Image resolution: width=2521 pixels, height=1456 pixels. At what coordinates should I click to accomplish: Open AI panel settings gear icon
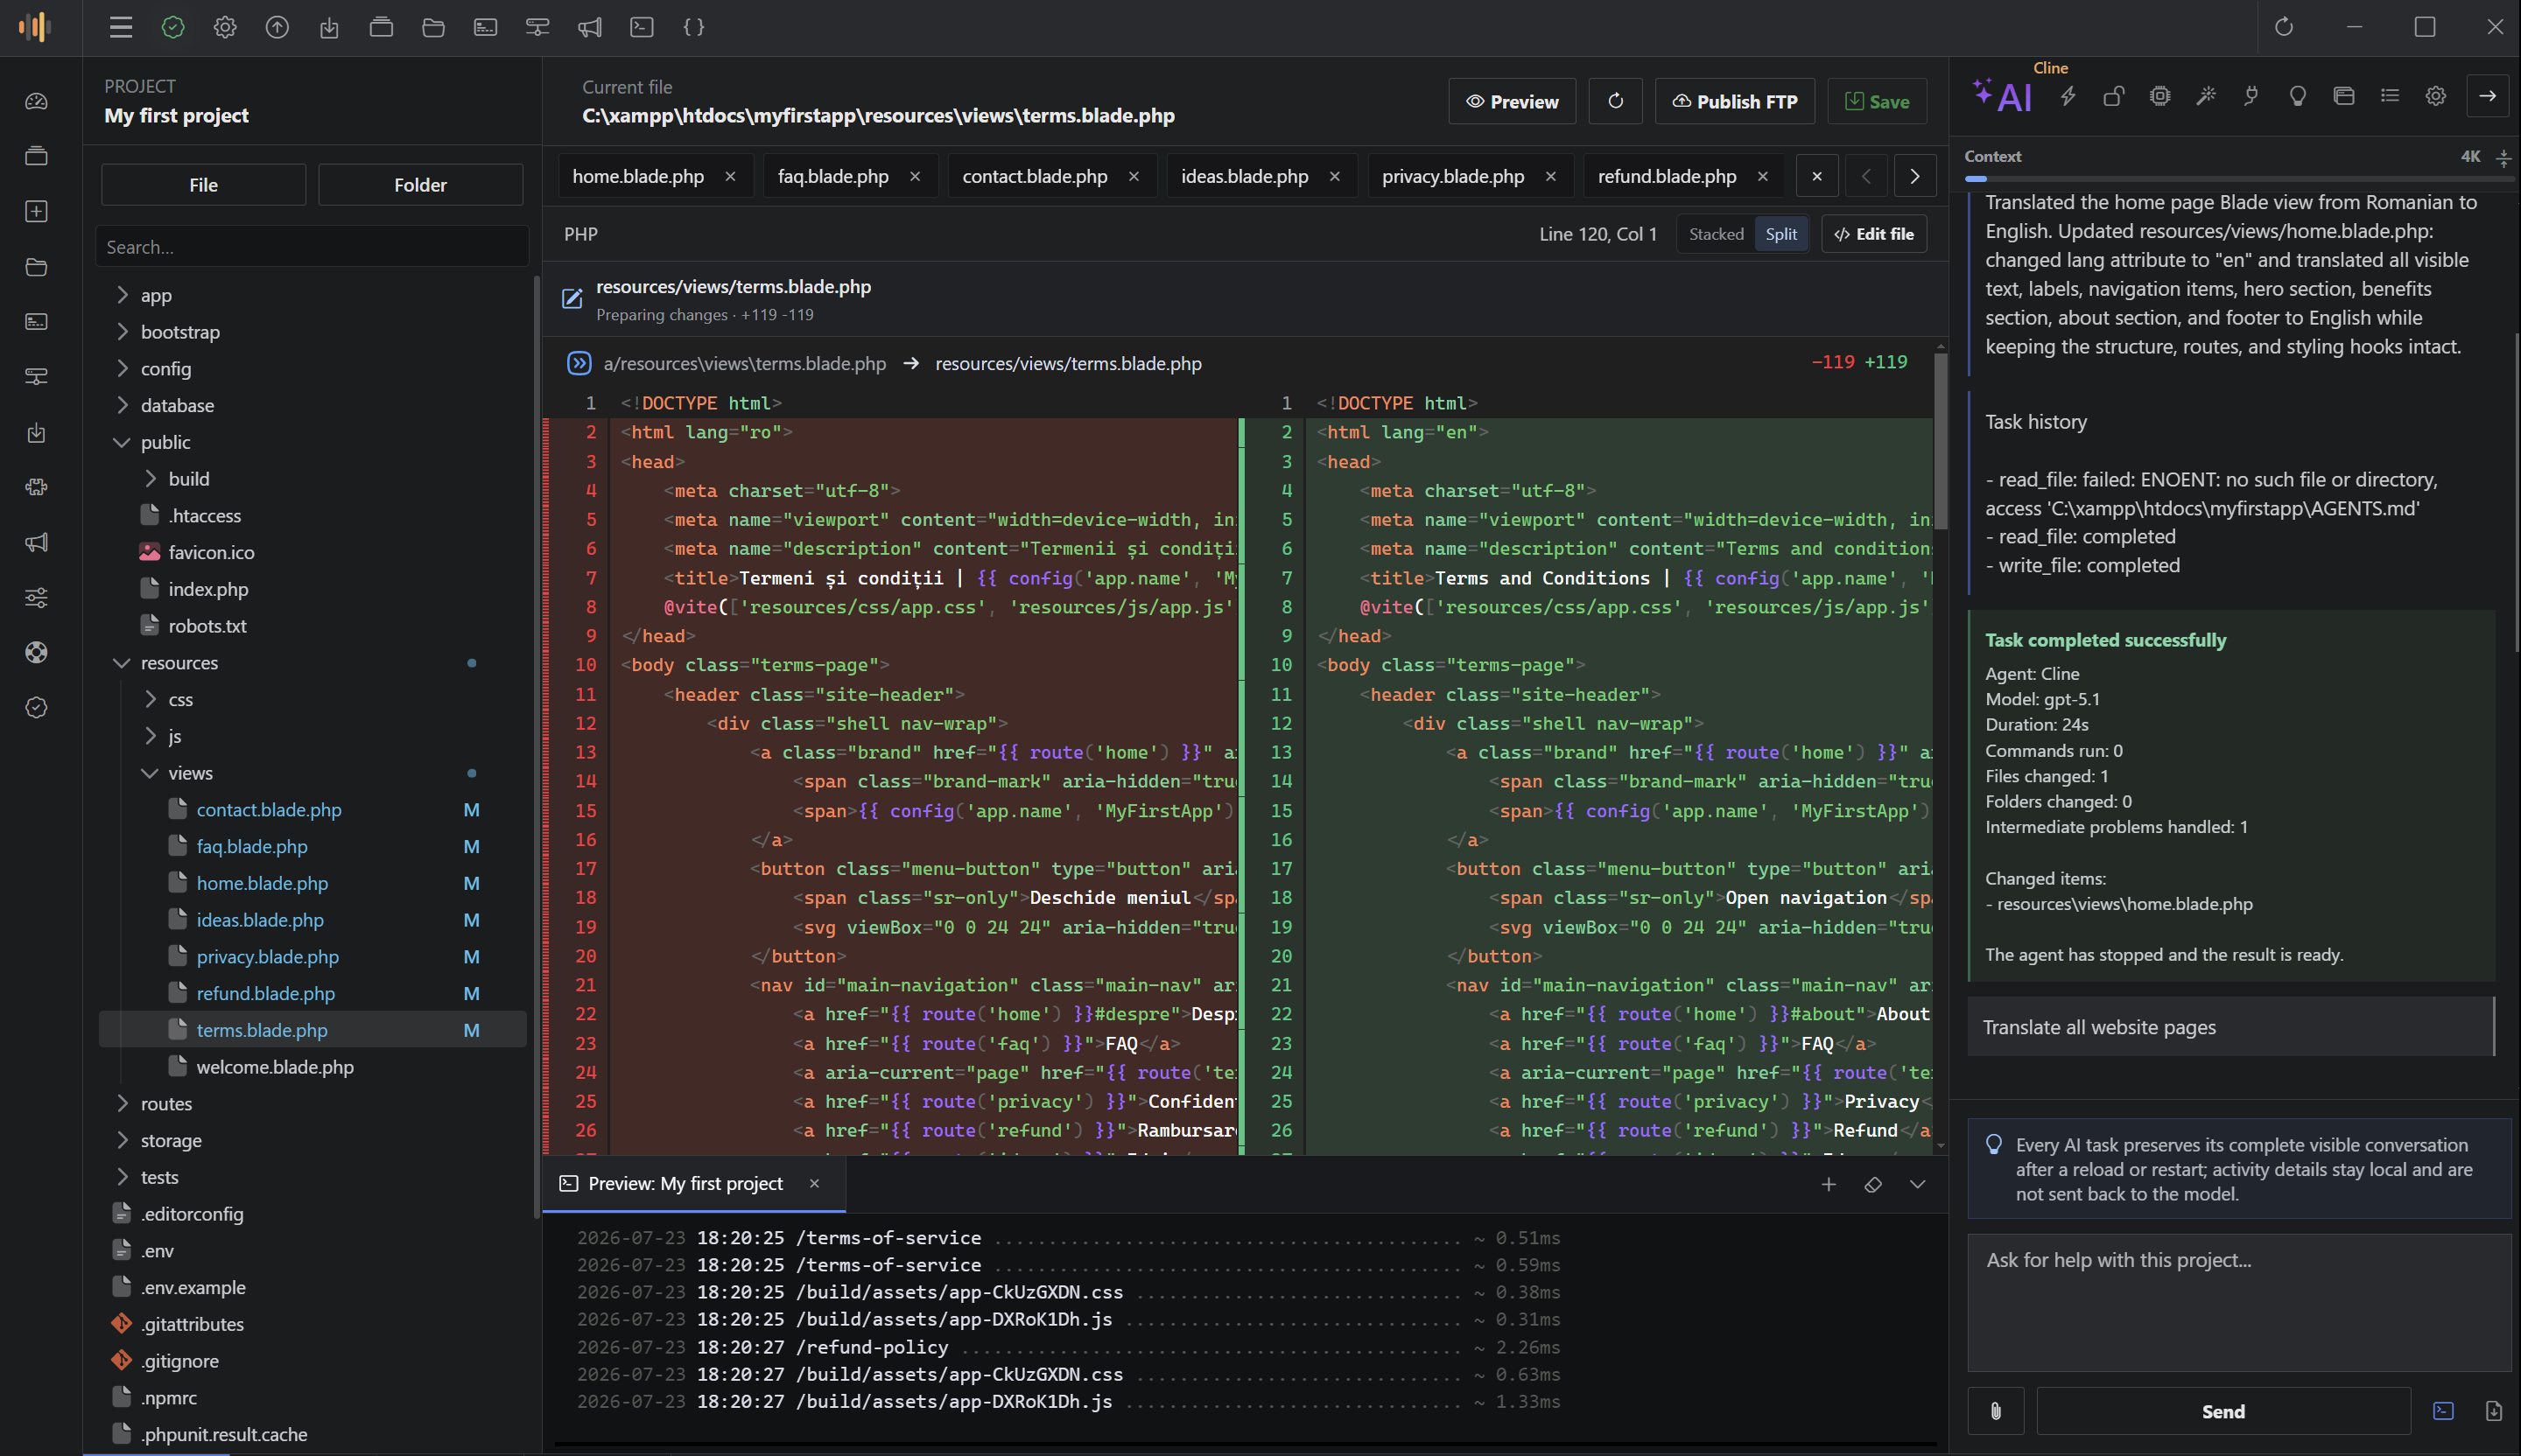(x=2436, y=96)
